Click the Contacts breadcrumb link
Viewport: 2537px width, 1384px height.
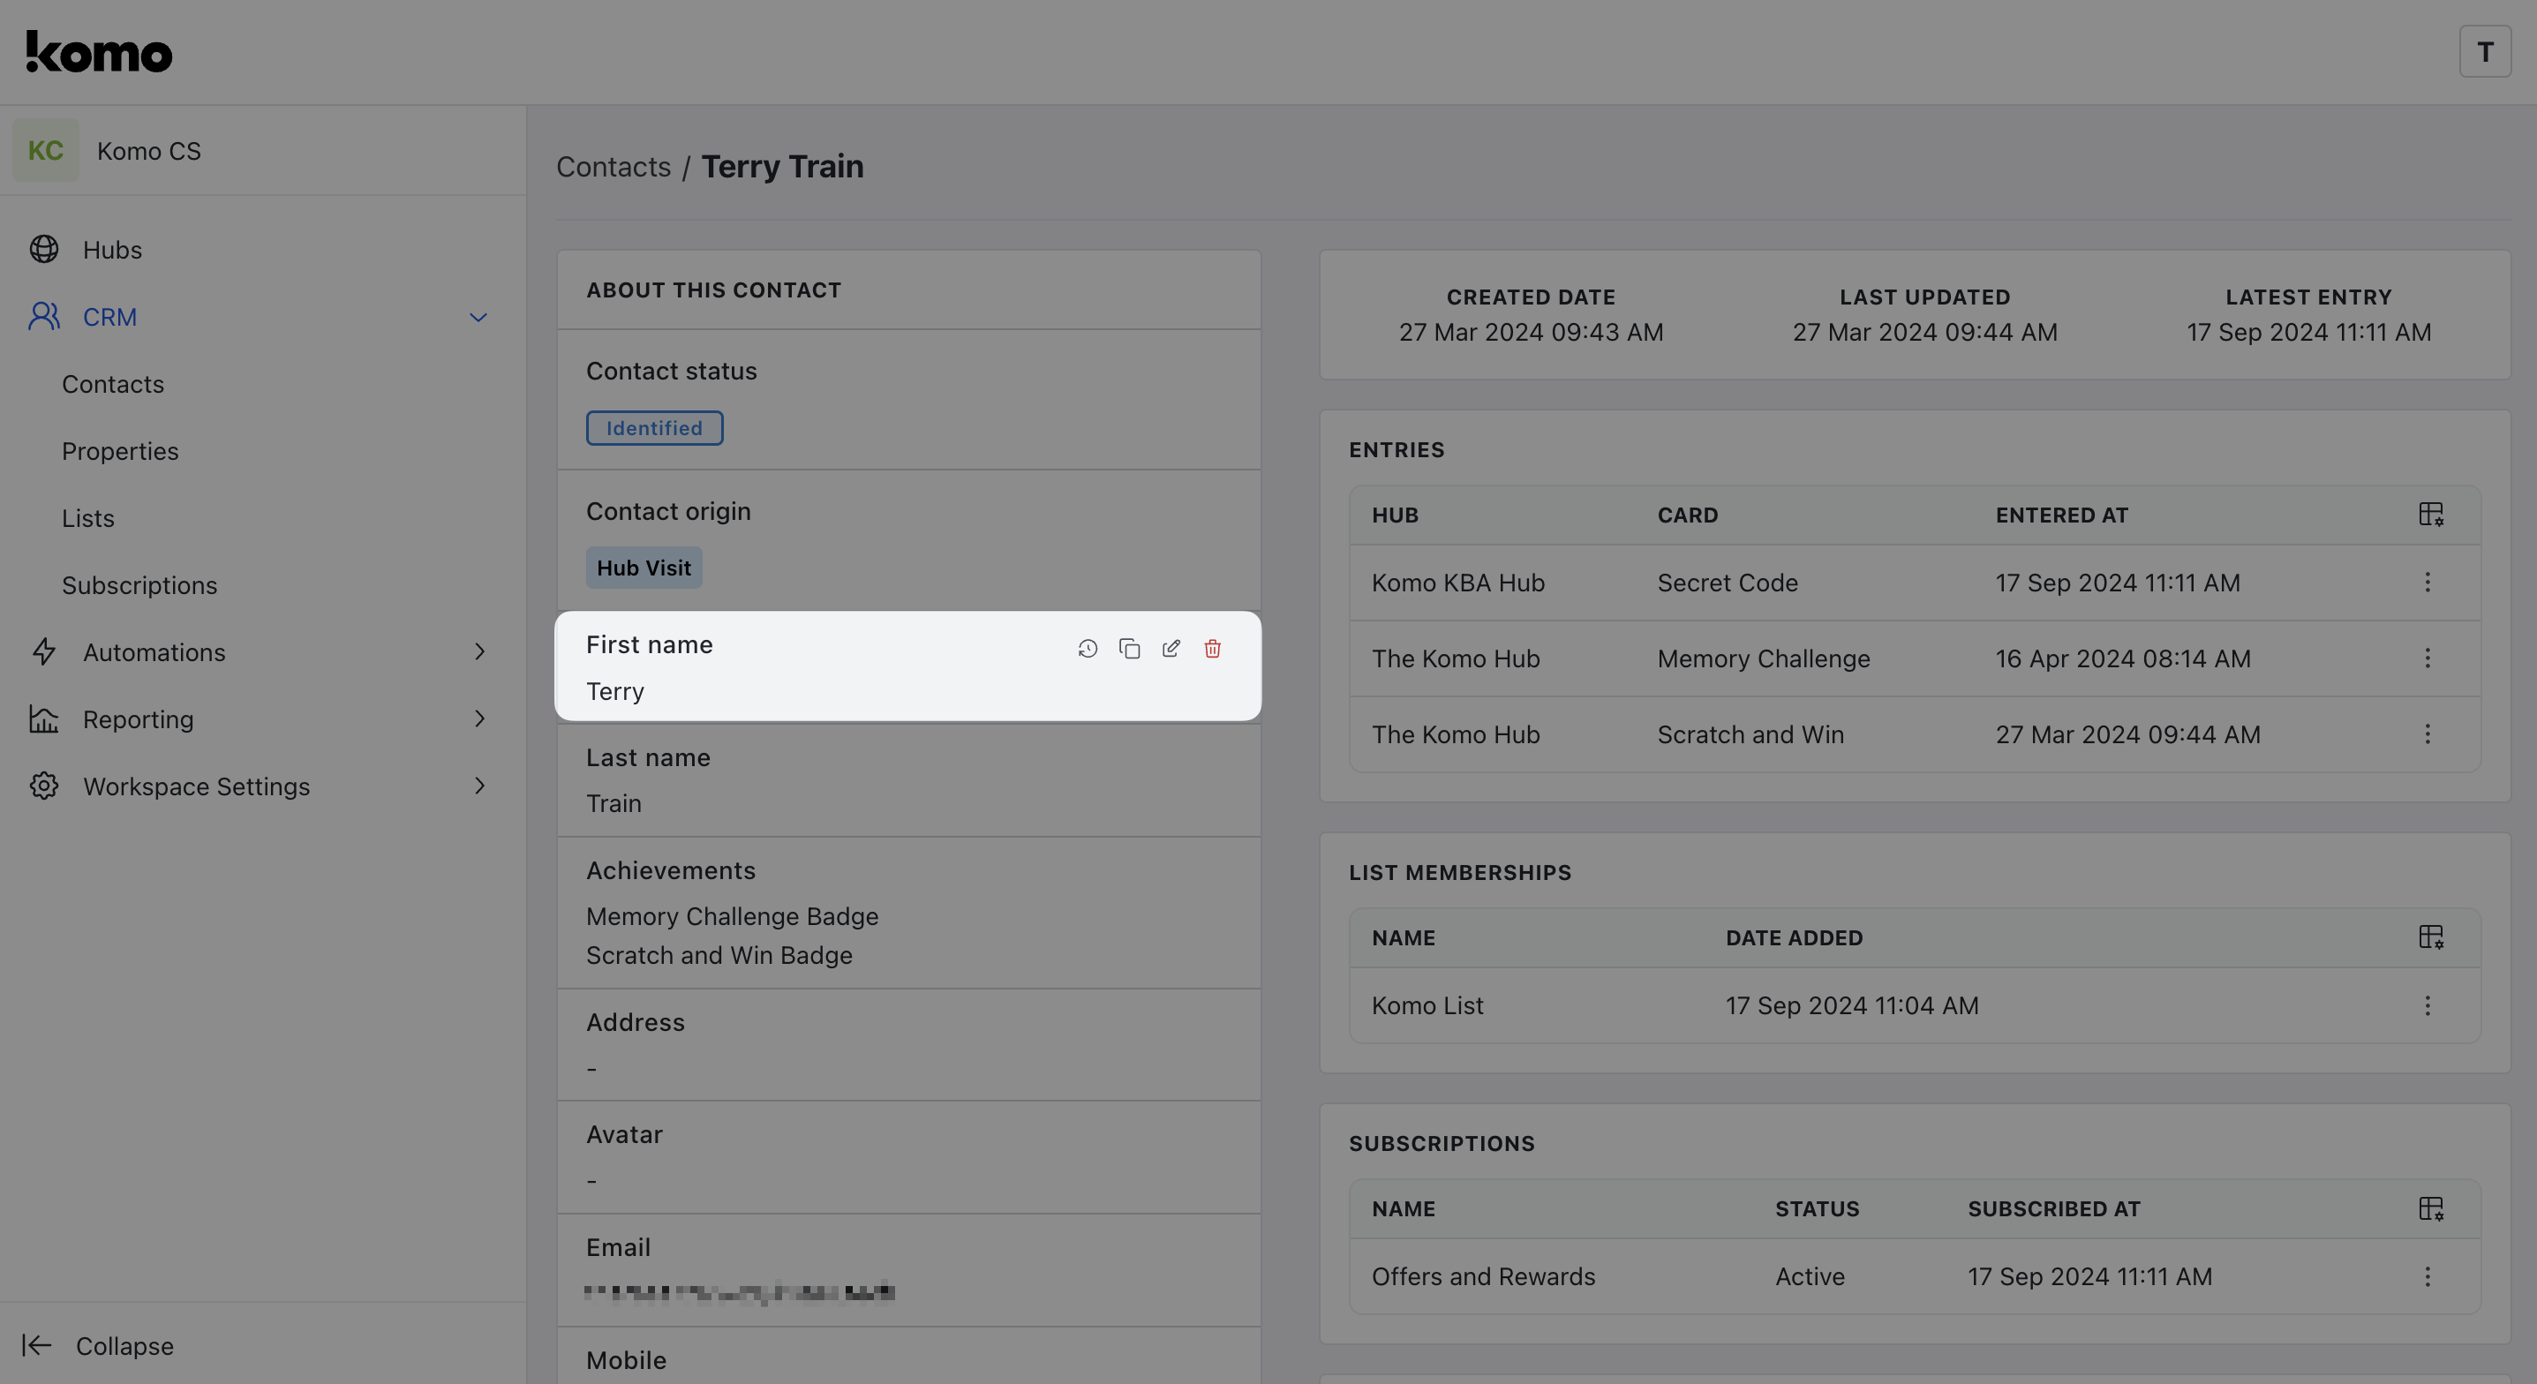(x=613, y=167)
